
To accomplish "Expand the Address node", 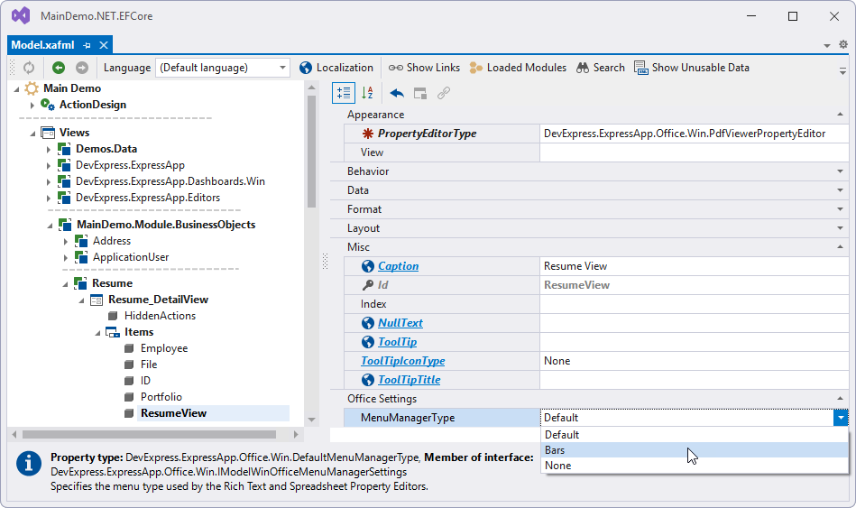I will click(66, 242).
